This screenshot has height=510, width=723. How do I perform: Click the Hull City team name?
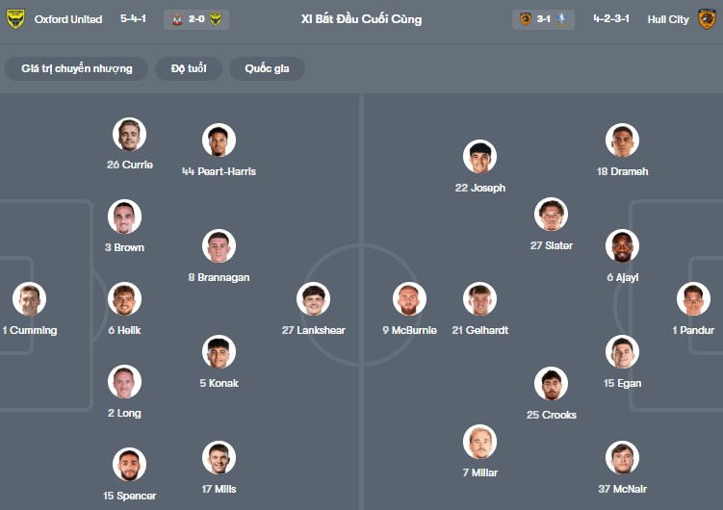[x=665, y=19]
